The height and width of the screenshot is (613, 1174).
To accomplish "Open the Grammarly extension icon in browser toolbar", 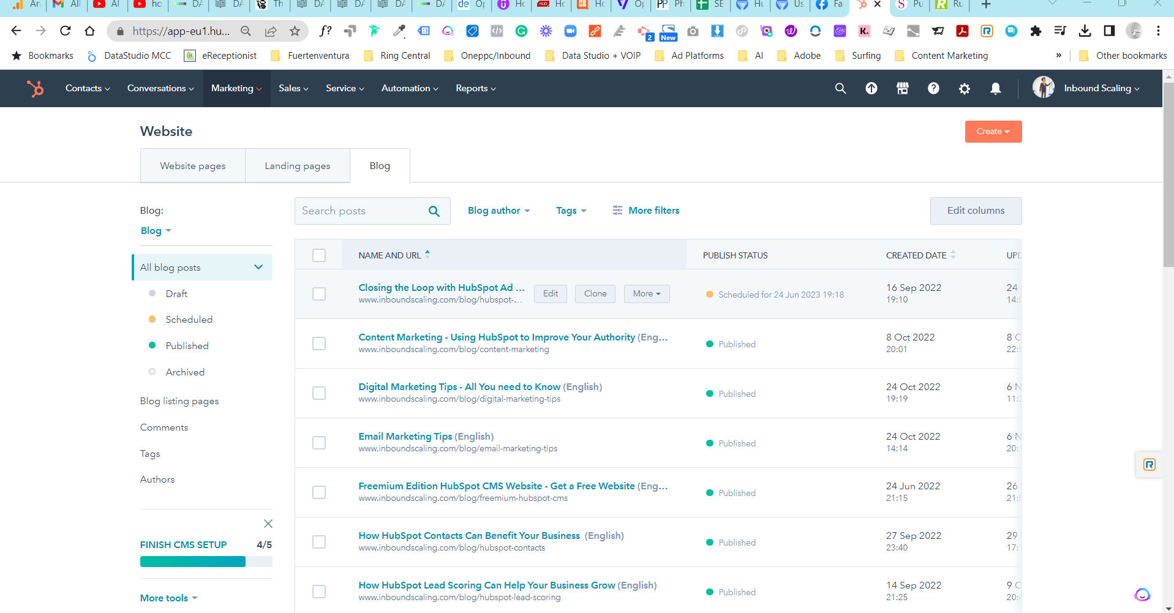I will pyautogui.click(x=521, y=31).
